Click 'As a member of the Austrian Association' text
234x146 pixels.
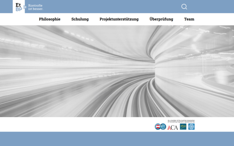point(181,120)
